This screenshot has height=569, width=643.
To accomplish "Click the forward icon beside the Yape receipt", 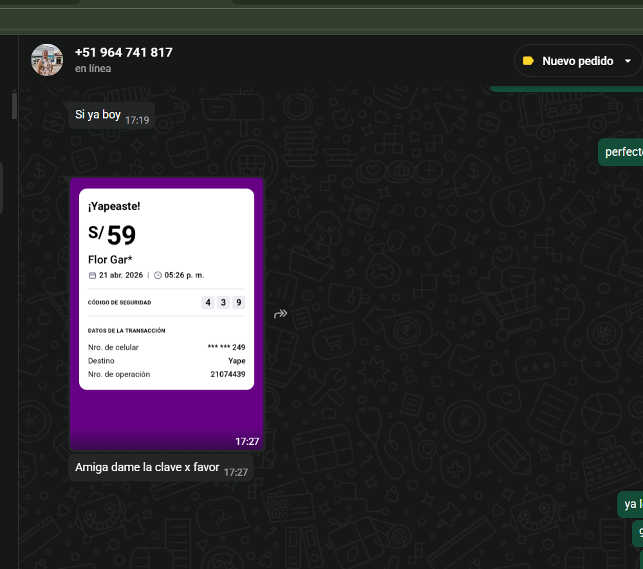I will click(281, 314).
